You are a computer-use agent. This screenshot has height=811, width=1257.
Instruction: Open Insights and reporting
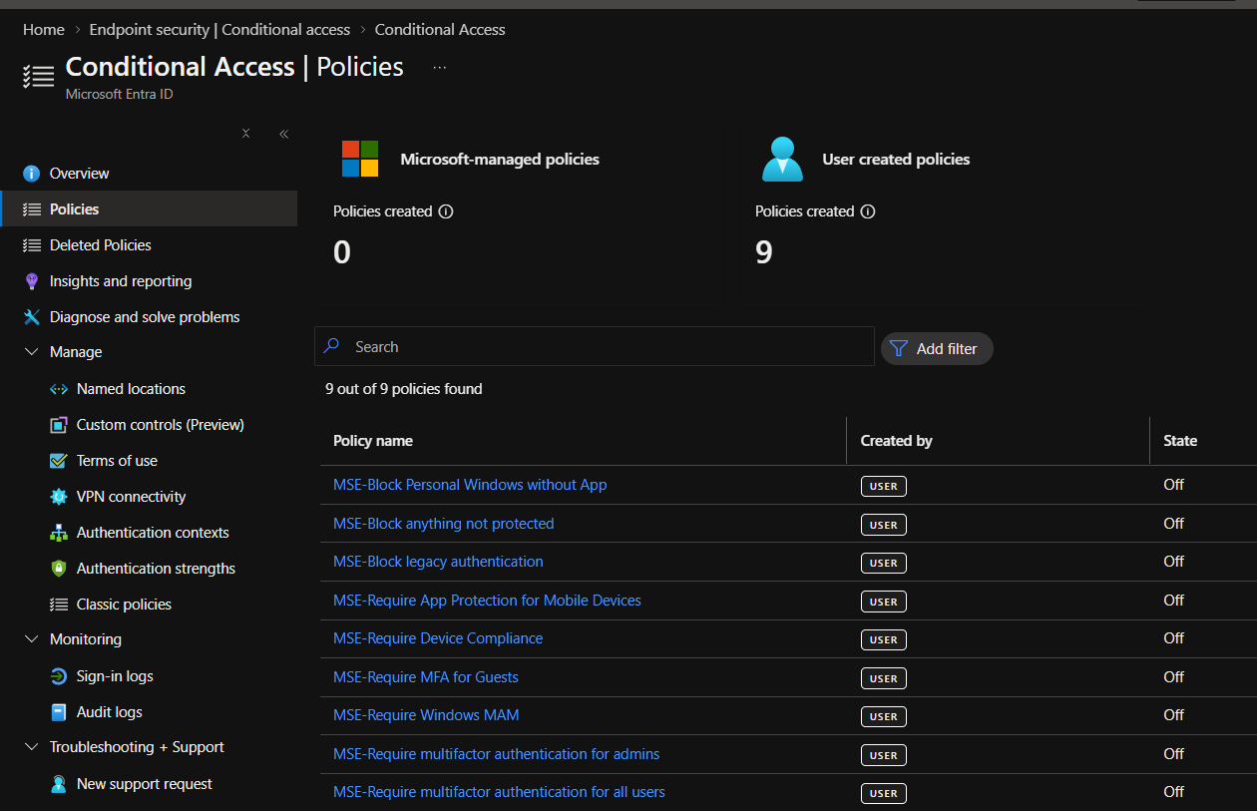tap(121, 280)
